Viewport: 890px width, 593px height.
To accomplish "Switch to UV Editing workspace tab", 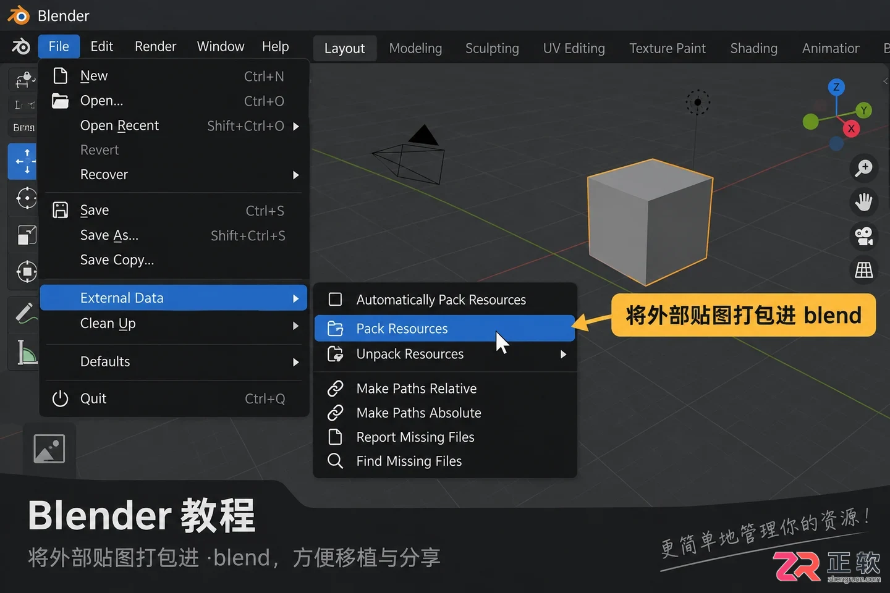I will coord(574,48).
